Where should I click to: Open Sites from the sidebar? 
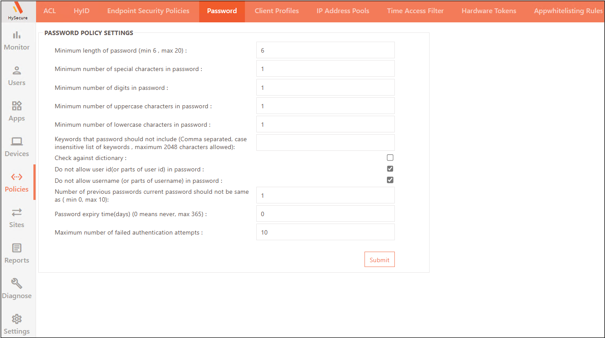tap(17, 218)
